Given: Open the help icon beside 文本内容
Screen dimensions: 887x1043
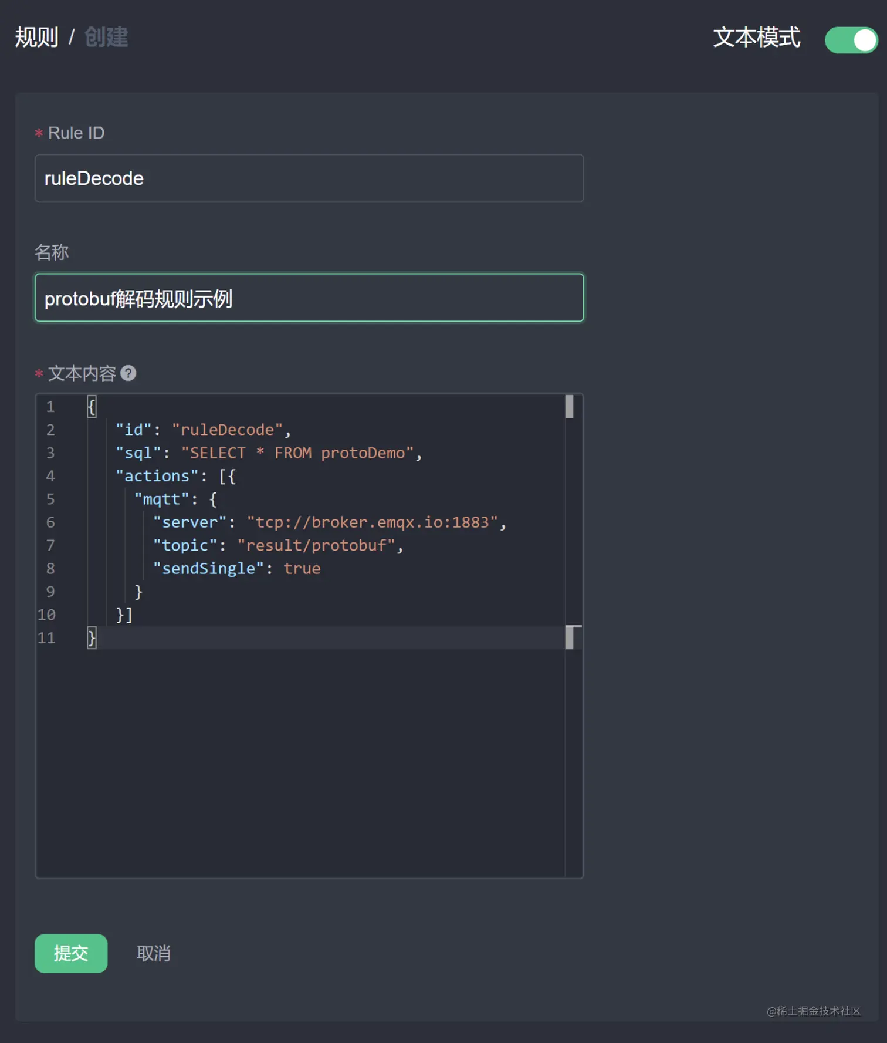Looking at the screenshot, I should pos(128,373).
